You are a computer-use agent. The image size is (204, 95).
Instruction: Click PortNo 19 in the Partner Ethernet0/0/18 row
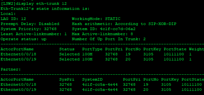pyautogui.click(x=146, y=85)
